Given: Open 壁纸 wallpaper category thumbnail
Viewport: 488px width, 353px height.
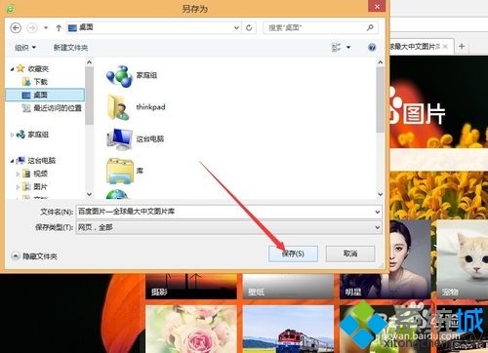Looking at the screenshot, I should 288,286.
